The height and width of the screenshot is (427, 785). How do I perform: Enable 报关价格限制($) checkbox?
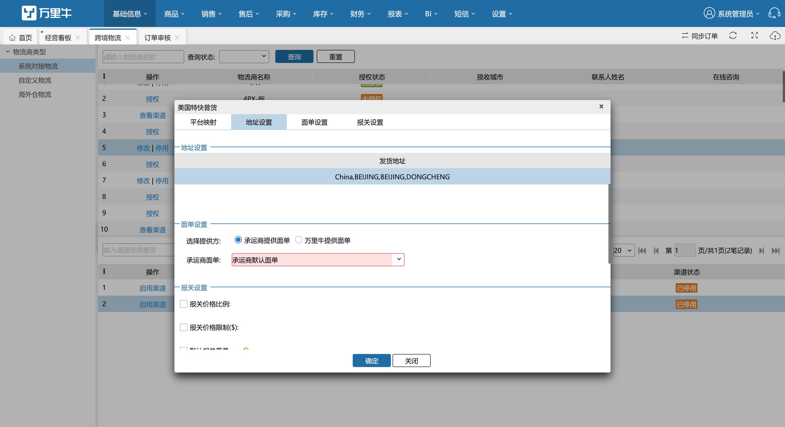click(x=183, y=327)
